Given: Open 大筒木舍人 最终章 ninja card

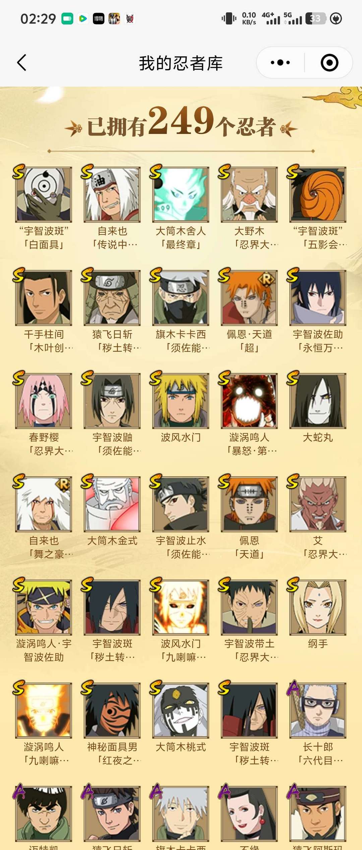Looking at the screenshot, I should [181, 195].
